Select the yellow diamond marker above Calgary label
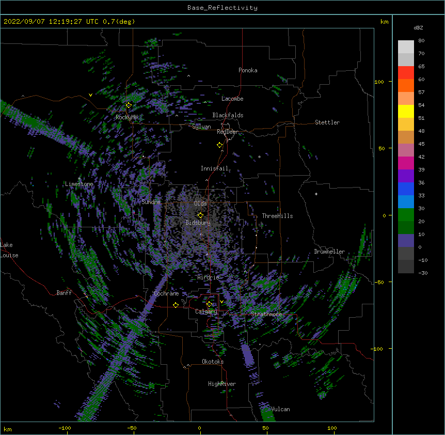Viewport: 445px width, 435px height. tap(209, 304)
